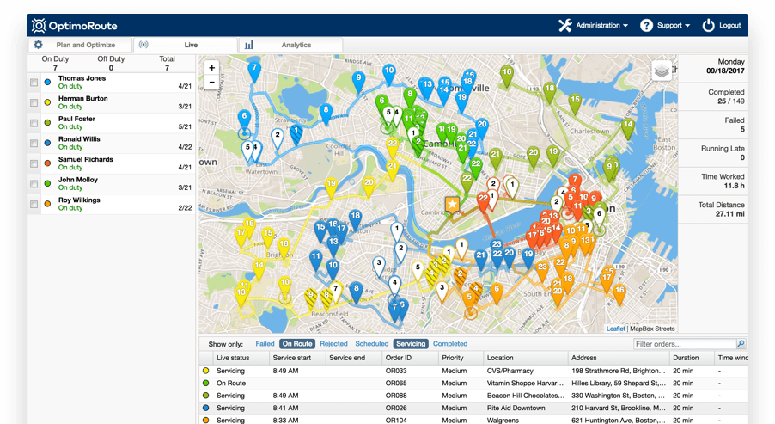The width and height of the screenshot is (775, 424).
Task: Click the Logout power icon
Action: [708, 25]
